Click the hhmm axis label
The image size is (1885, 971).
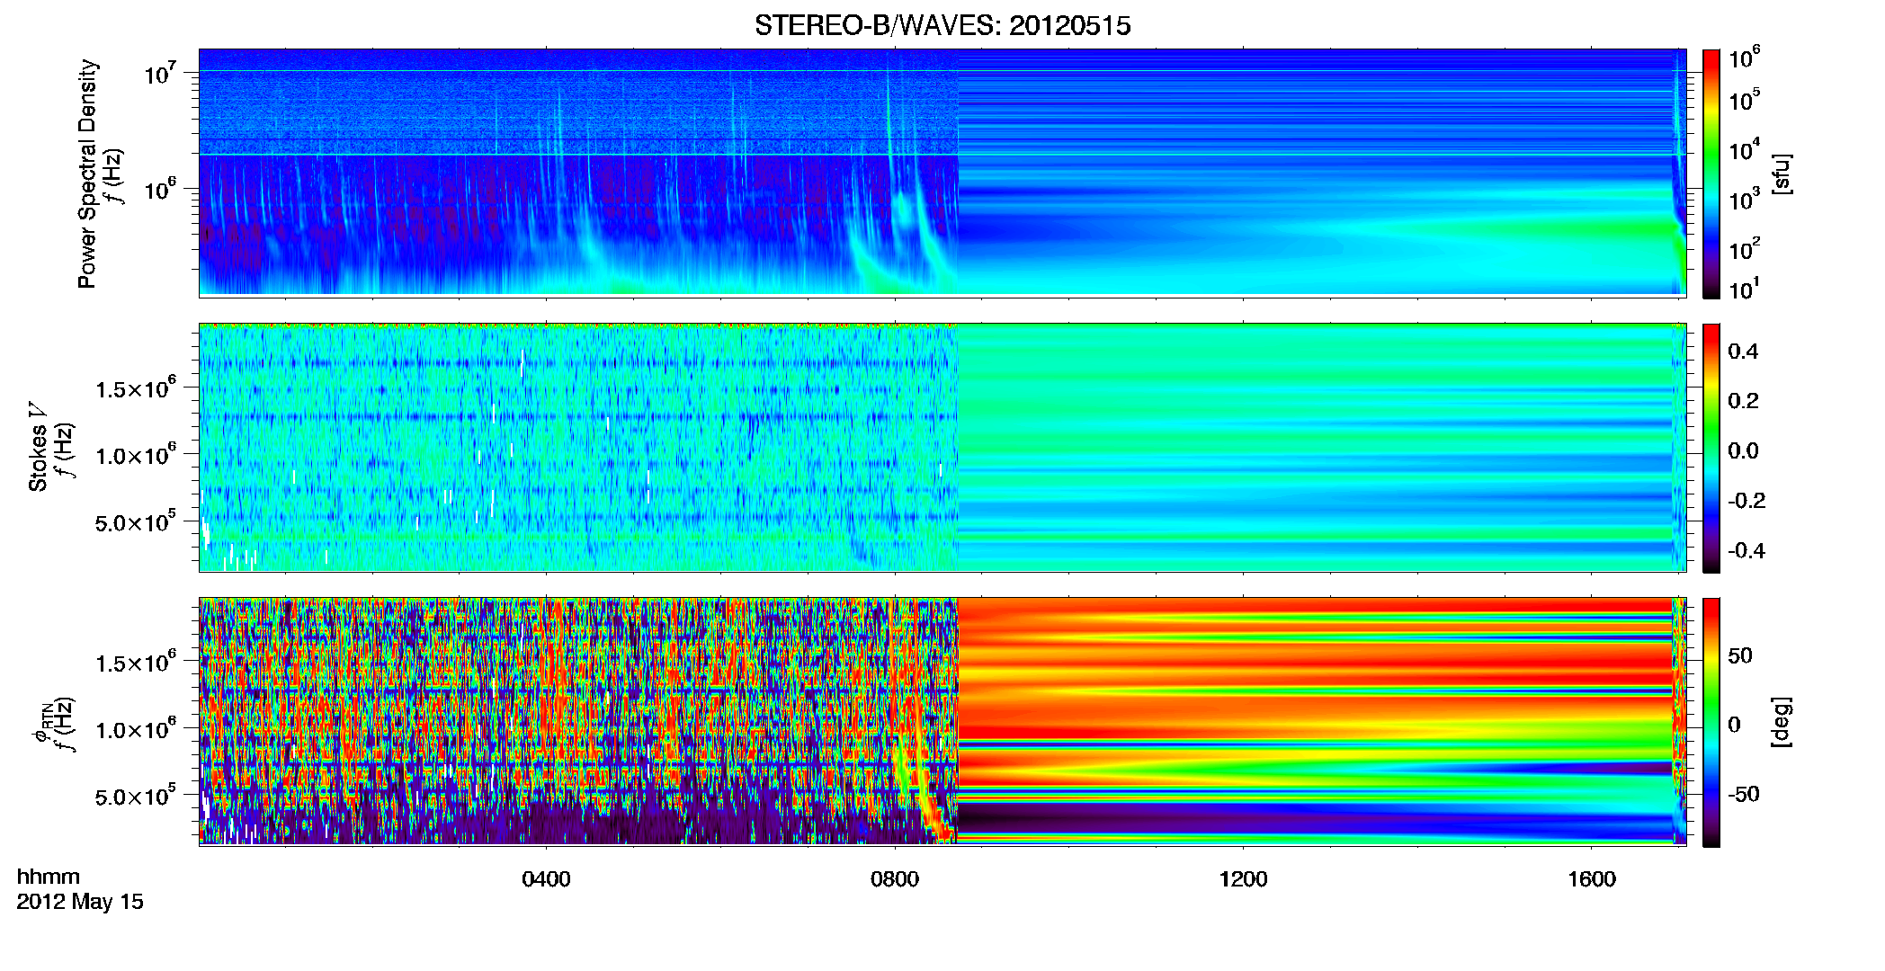click(x=49, y=877)
